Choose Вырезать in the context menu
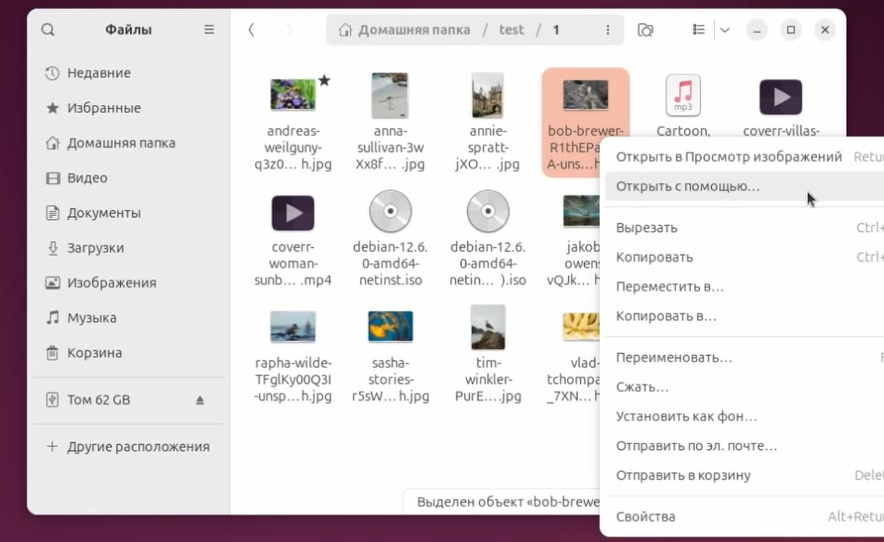 (744, 227)
